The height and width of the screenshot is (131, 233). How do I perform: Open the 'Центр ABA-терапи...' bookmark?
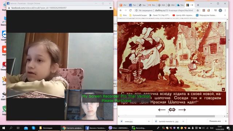(183, 15)
